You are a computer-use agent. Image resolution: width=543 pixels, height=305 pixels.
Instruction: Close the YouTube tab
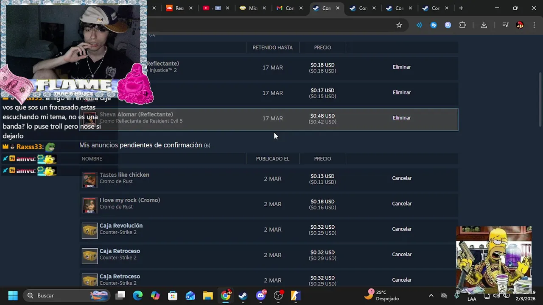[228, 8]
